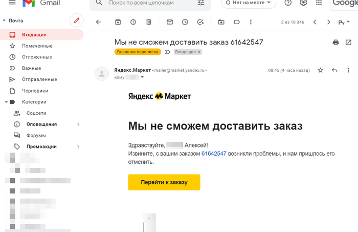This screenshot has width=358, height=232.
Task: Print the email
Action: click(x=335, y=43)
